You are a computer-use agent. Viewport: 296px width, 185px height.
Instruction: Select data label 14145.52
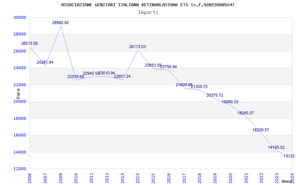pyautogui.click(x=276, y=147)
